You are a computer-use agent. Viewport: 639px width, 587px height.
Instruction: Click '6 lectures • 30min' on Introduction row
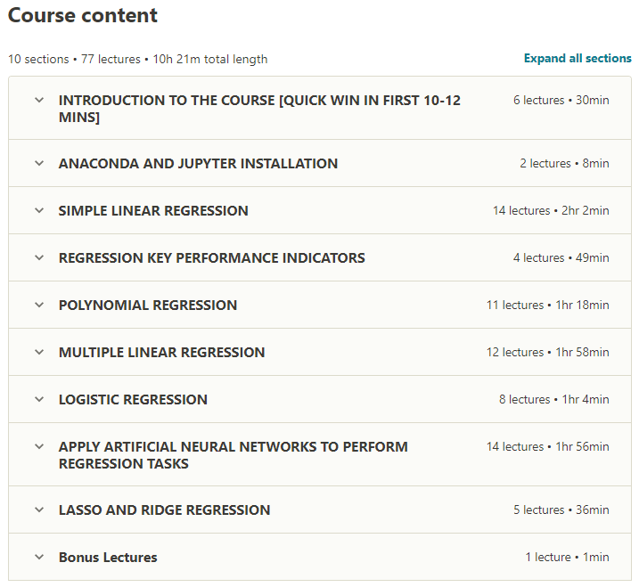[561, 101]
